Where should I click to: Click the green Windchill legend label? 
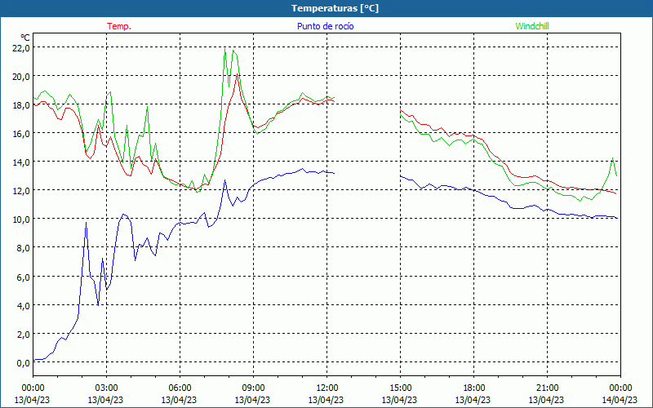[532, 26]
